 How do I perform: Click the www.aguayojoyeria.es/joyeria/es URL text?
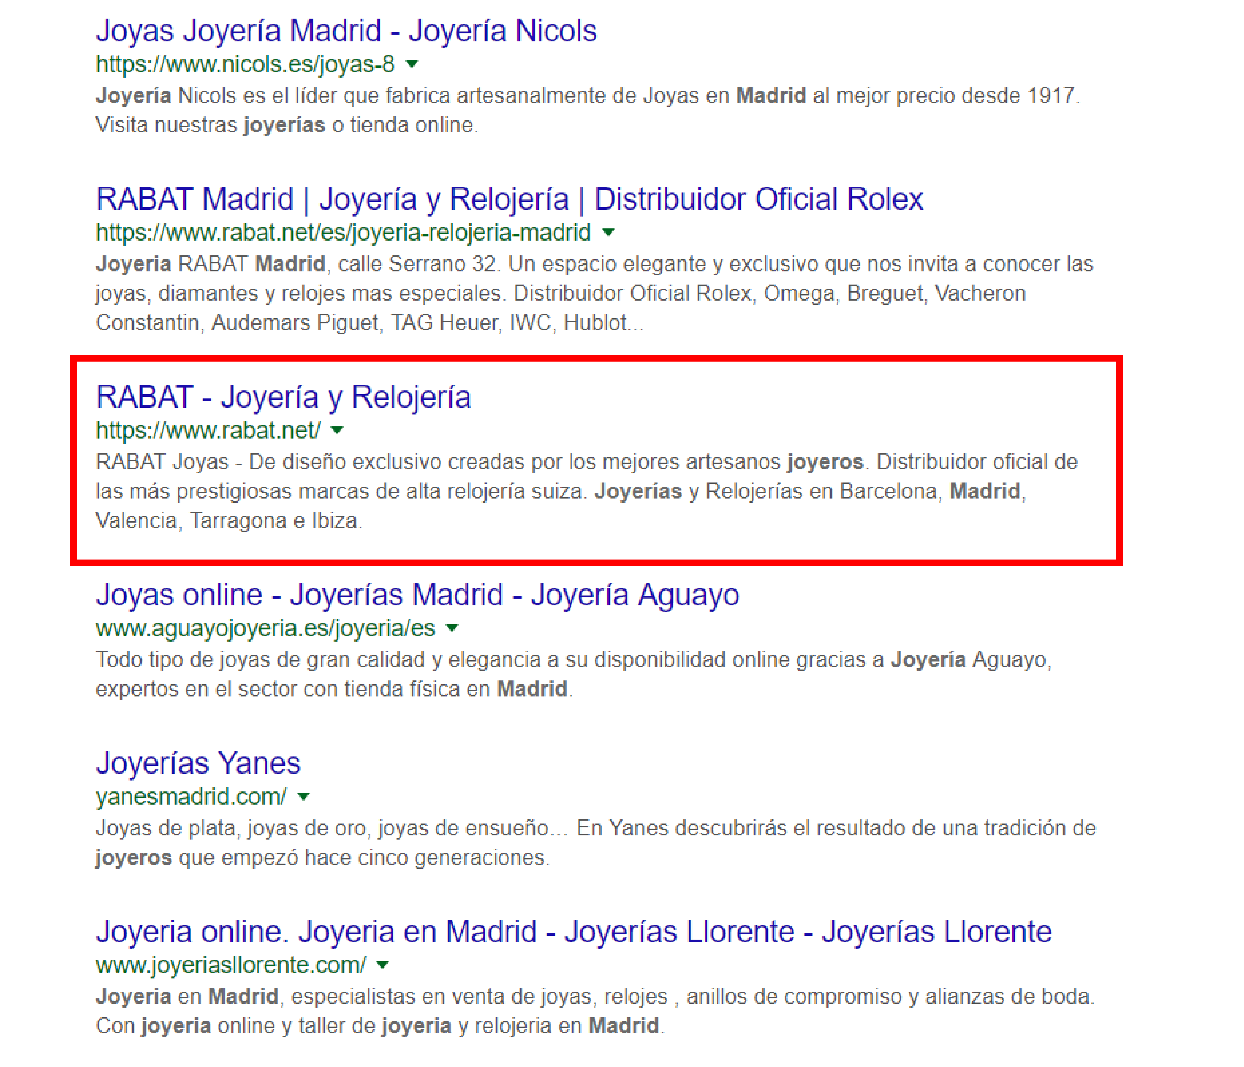coord(265,628)
